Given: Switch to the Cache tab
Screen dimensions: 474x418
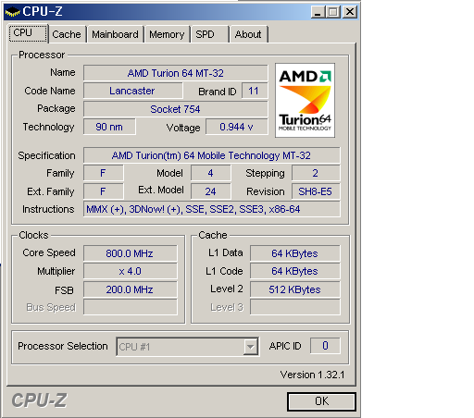Looking at the screenshot, I should [67, 34].
